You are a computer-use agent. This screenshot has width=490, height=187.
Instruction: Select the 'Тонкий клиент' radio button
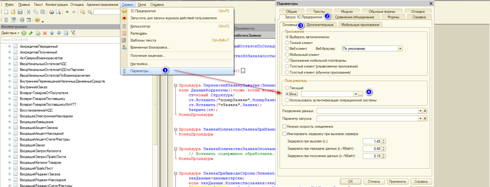287,43
